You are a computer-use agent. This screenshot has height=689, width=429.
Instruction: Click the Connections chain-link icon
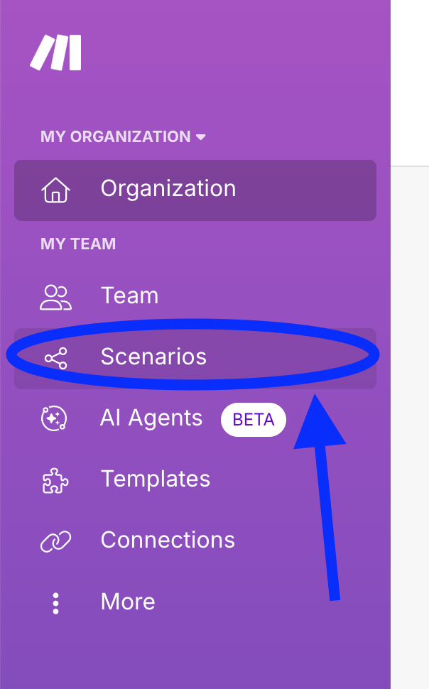point(56,540)
